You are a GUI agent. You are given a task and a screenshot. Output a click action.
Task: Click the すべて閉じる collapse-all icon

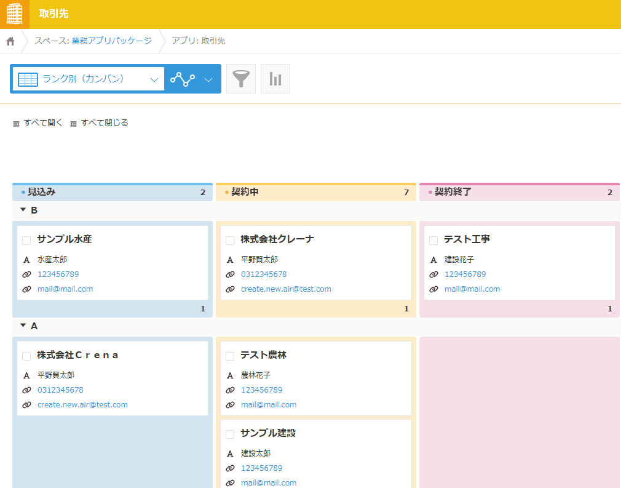click(x=73, y=124)
